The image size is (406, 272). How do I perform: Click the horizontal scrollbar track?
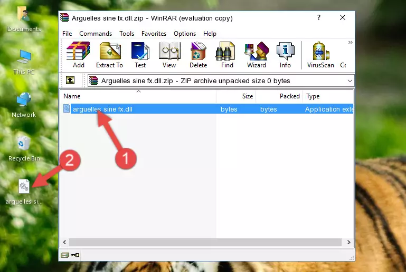coord(205,243)
